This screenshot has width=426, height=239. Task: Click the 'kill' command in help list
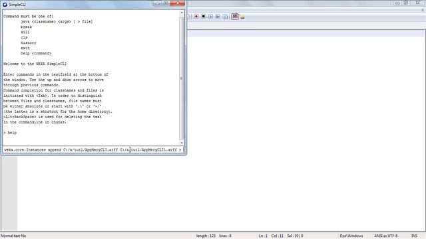click(x=25, y=33)
